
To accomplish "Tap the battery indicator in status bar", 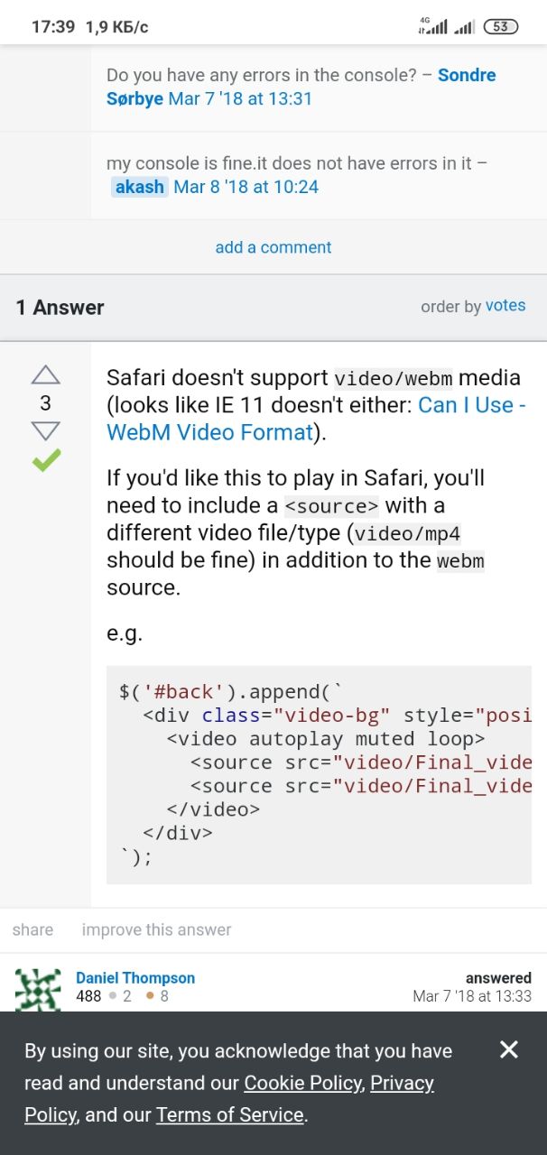I will (501, 27).
